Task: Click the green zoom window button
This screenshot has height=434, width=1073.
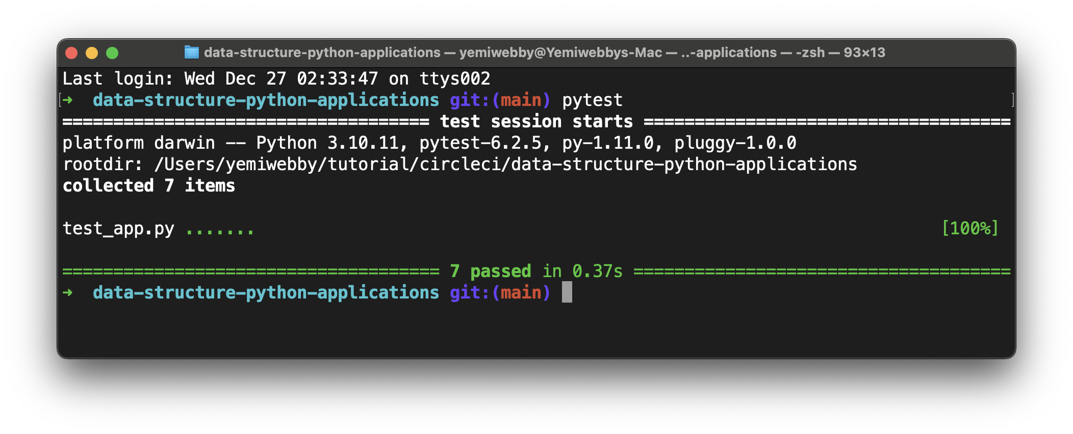Action: (112, 53)
